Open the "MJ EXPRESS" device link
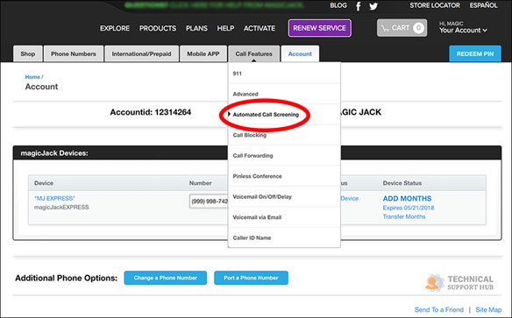The image size is (512, 318). pyautogui.click(x=54, y=198)
